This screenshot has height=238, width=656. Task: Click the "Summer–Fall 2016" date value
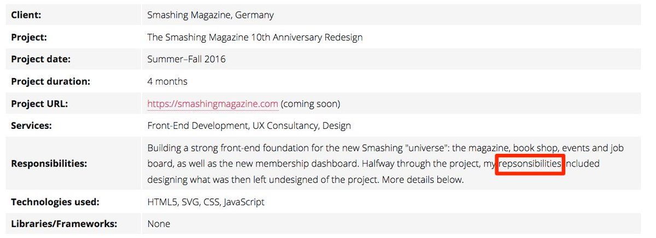click(x=186, y=59)
